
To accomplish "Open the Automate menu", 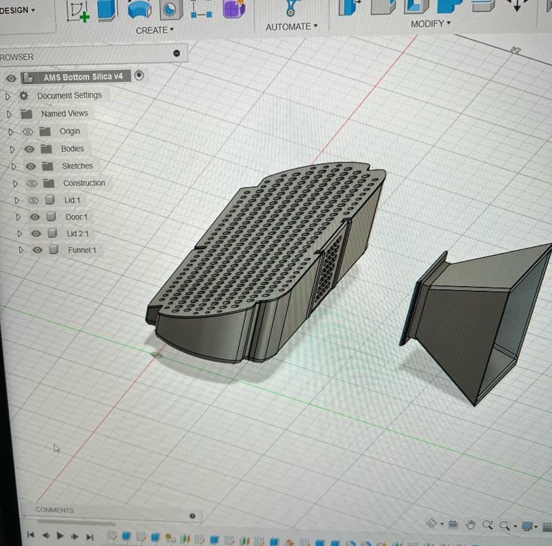I will pyautogui.click(x=288, y=27).
